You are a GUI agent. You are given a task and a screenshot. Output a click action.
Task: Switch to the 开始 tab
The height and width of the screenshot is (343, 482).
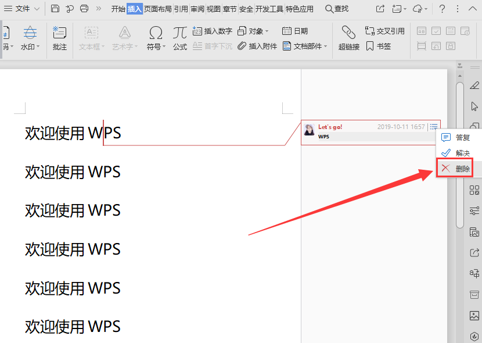click(x=118, y=9)
